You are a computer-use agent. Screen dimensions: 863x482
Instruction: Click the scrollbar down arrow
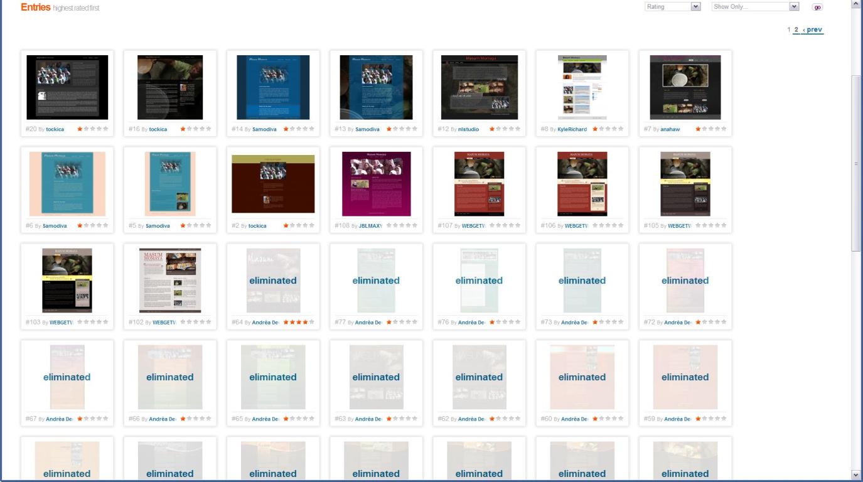click(857, 475)
